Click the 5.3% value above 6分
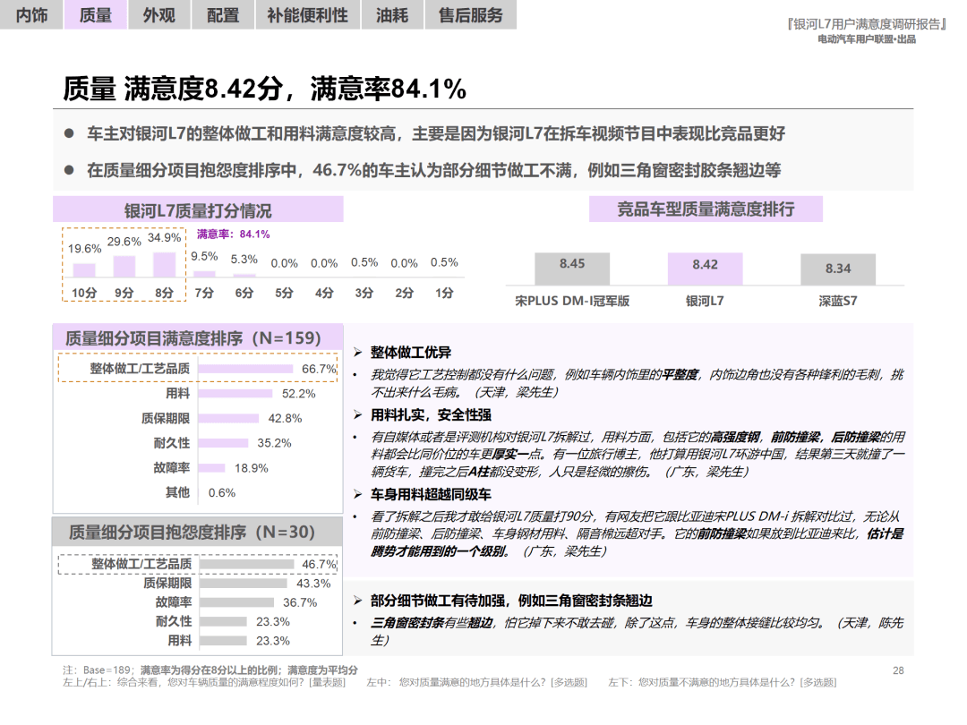The width and height of the screenshot is (967, 725). (244, 260)
